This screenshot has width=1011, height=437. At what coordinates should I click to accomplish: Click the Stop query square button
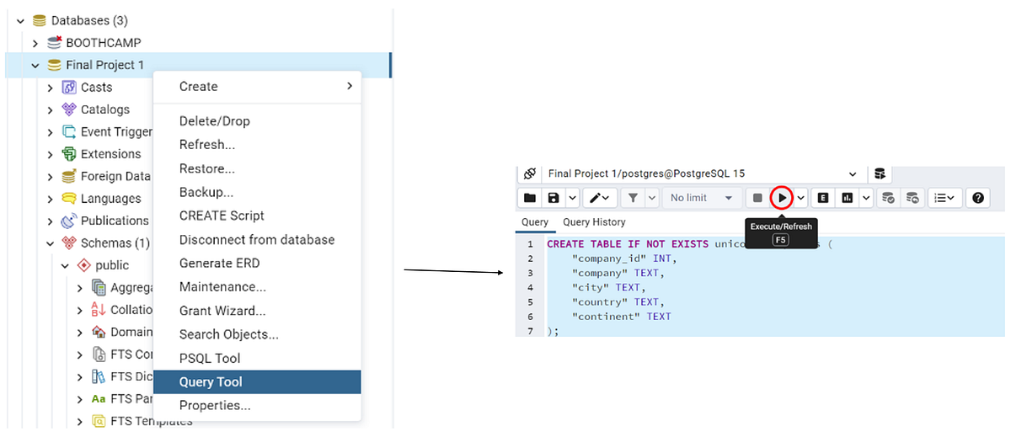757,198
